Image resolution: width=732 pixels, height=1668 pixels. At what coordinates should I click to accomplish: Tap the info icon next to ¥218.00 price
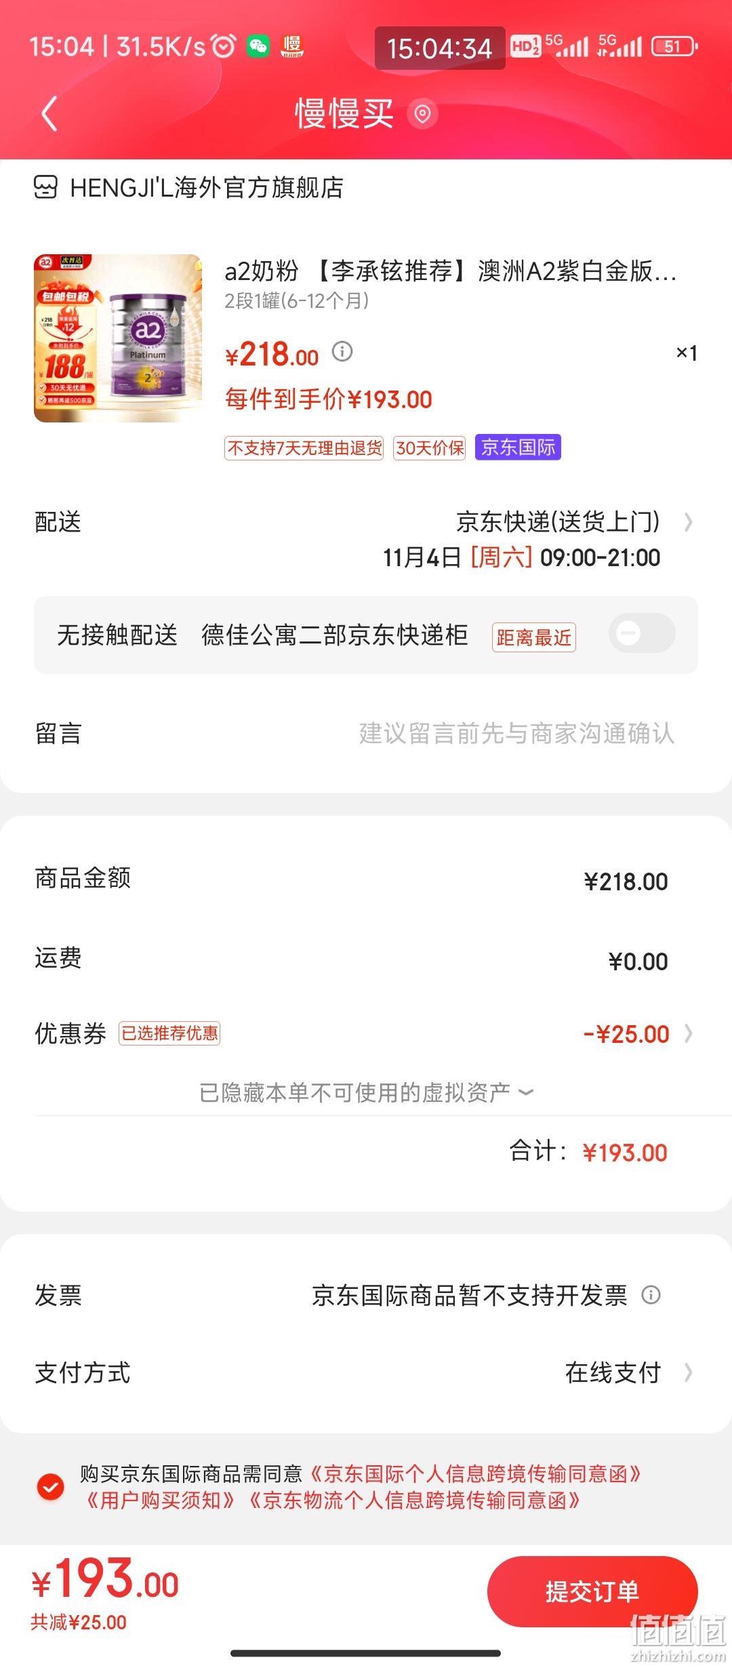(x=342, y=351)
